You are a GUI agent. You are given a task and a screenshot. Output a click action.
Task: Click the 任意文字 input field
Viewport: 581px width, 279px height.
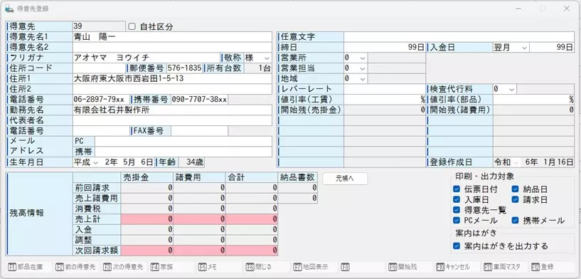(x=459, y=37)
